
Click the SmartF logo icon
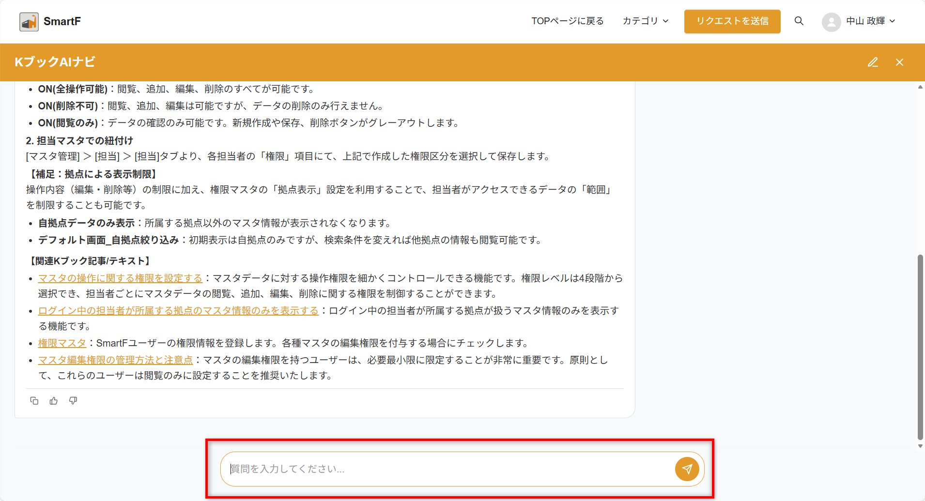click(29, 22)
